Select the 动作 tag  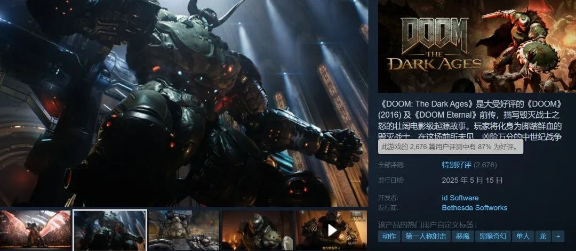[389, 236]
